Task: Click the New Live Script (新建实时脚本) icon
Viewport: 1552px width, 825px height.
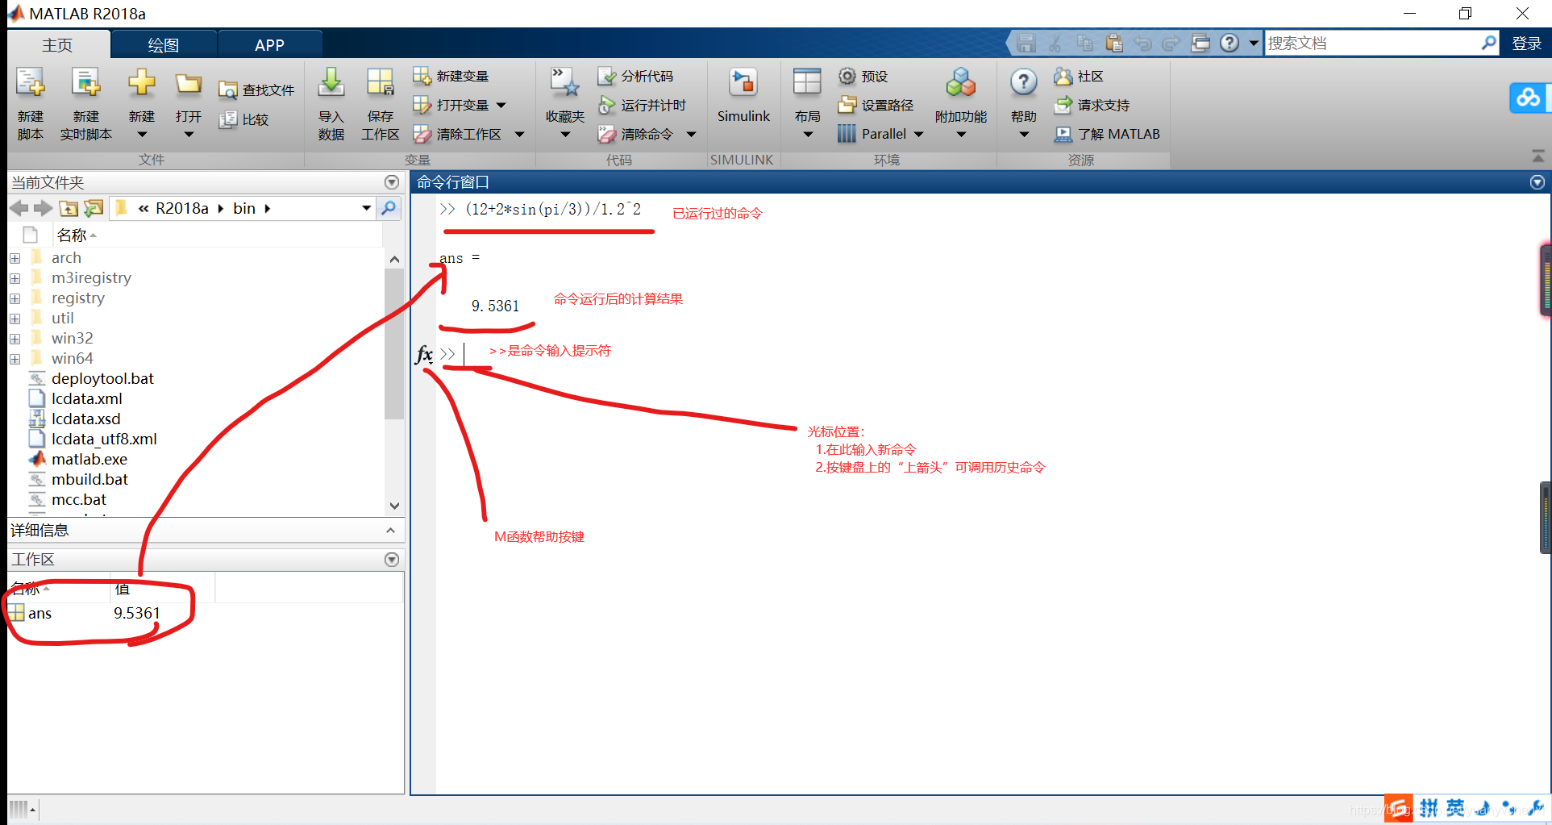Action: 85,84
